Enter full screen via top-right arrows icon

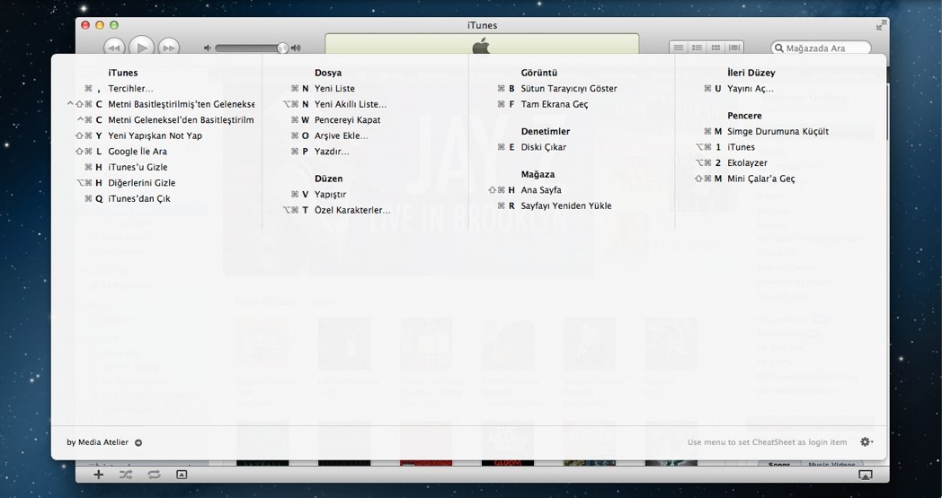(x=881, y=25)
